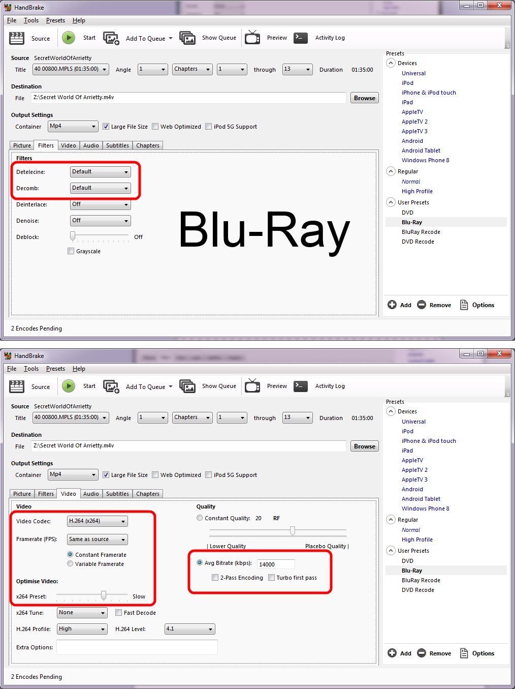The image size is (515, 689).
Task: Select Avg Bitrate radio button
Action: pyautogui.click(x=200, y=563)
